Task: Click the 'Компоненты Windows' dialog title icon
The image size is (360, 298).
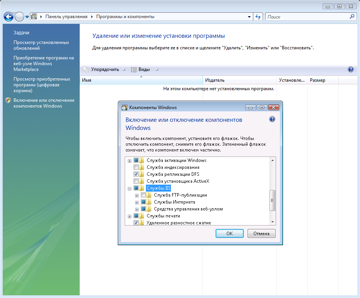Action: pos(124,108)
